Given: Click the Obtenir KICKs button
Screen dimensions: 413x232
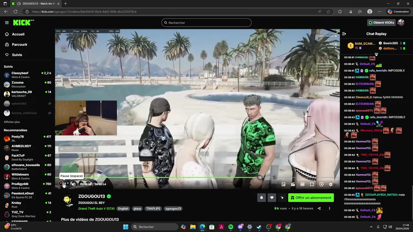Looking at the screenshot, I should [381, 23].
